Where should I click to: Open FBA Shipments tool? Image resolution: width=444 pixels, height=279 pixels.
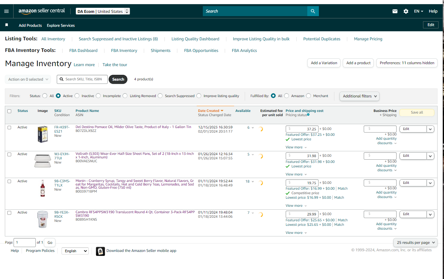pos(161,51)
